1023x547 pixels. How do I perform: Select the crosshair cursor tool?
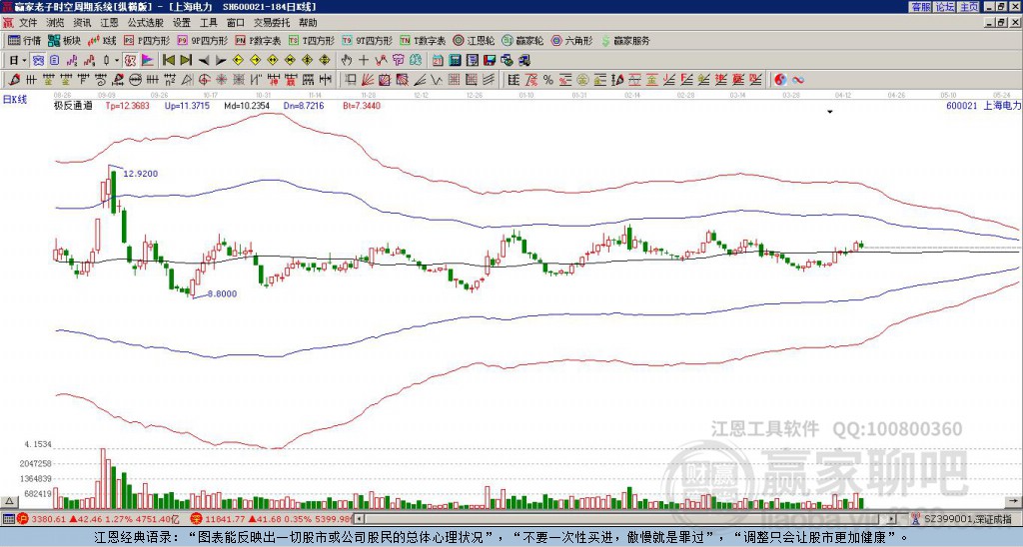click(364, 61)
